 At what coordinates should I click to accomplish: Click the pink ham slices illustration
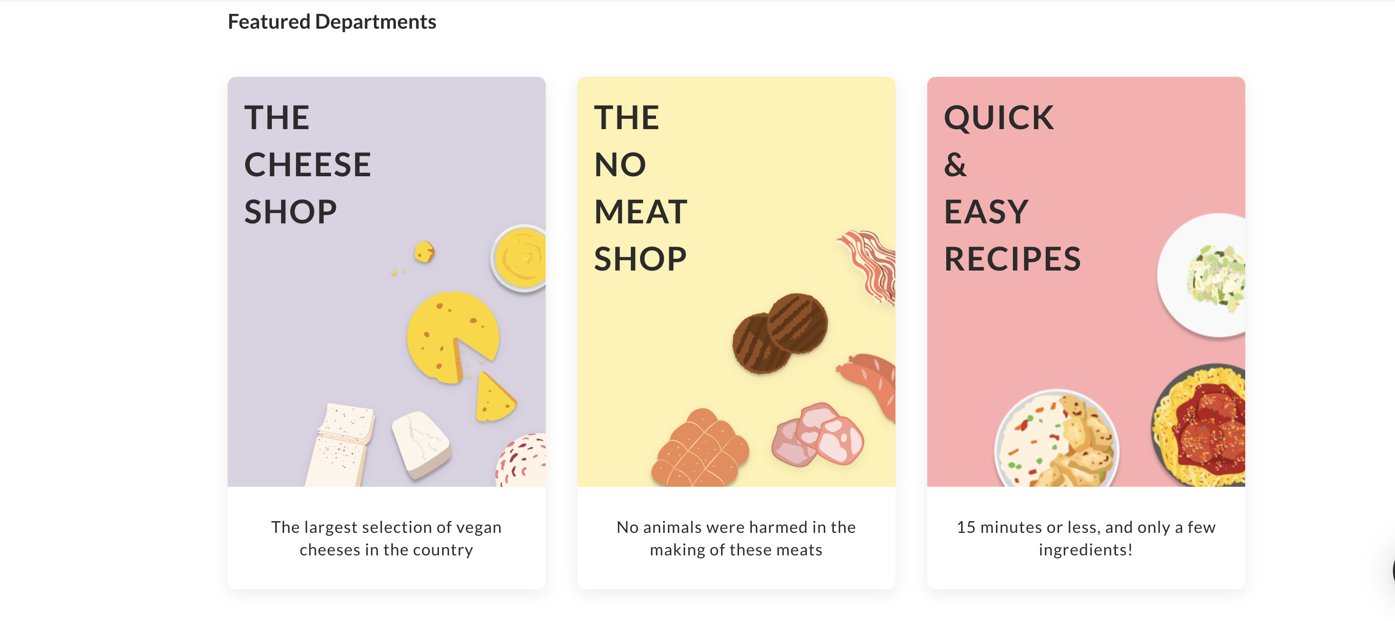click(818, 436)
